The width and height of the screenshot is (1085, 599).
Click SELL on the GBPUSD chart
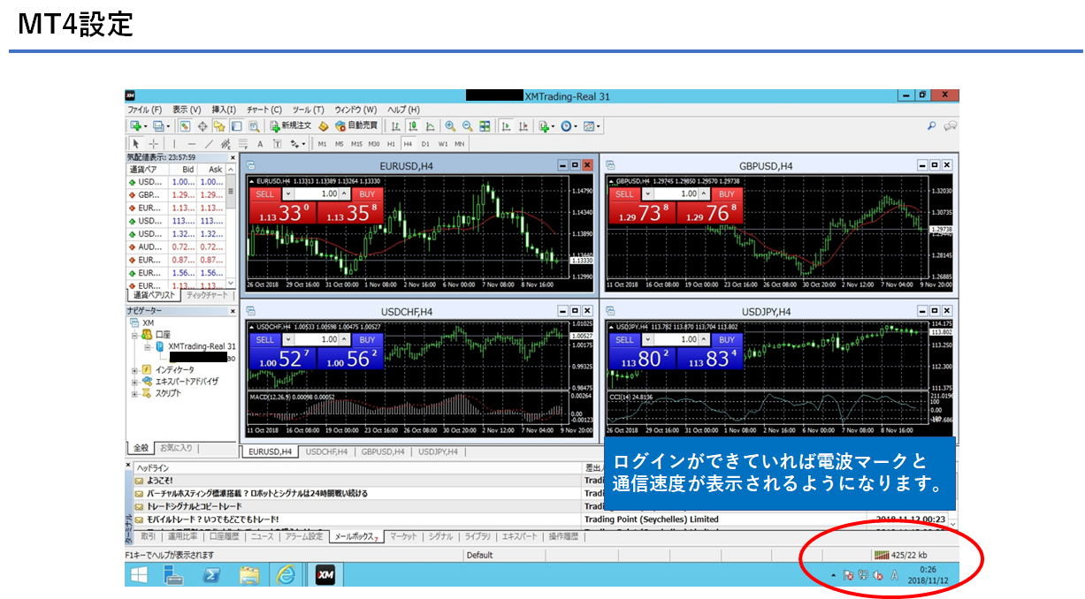624,193
